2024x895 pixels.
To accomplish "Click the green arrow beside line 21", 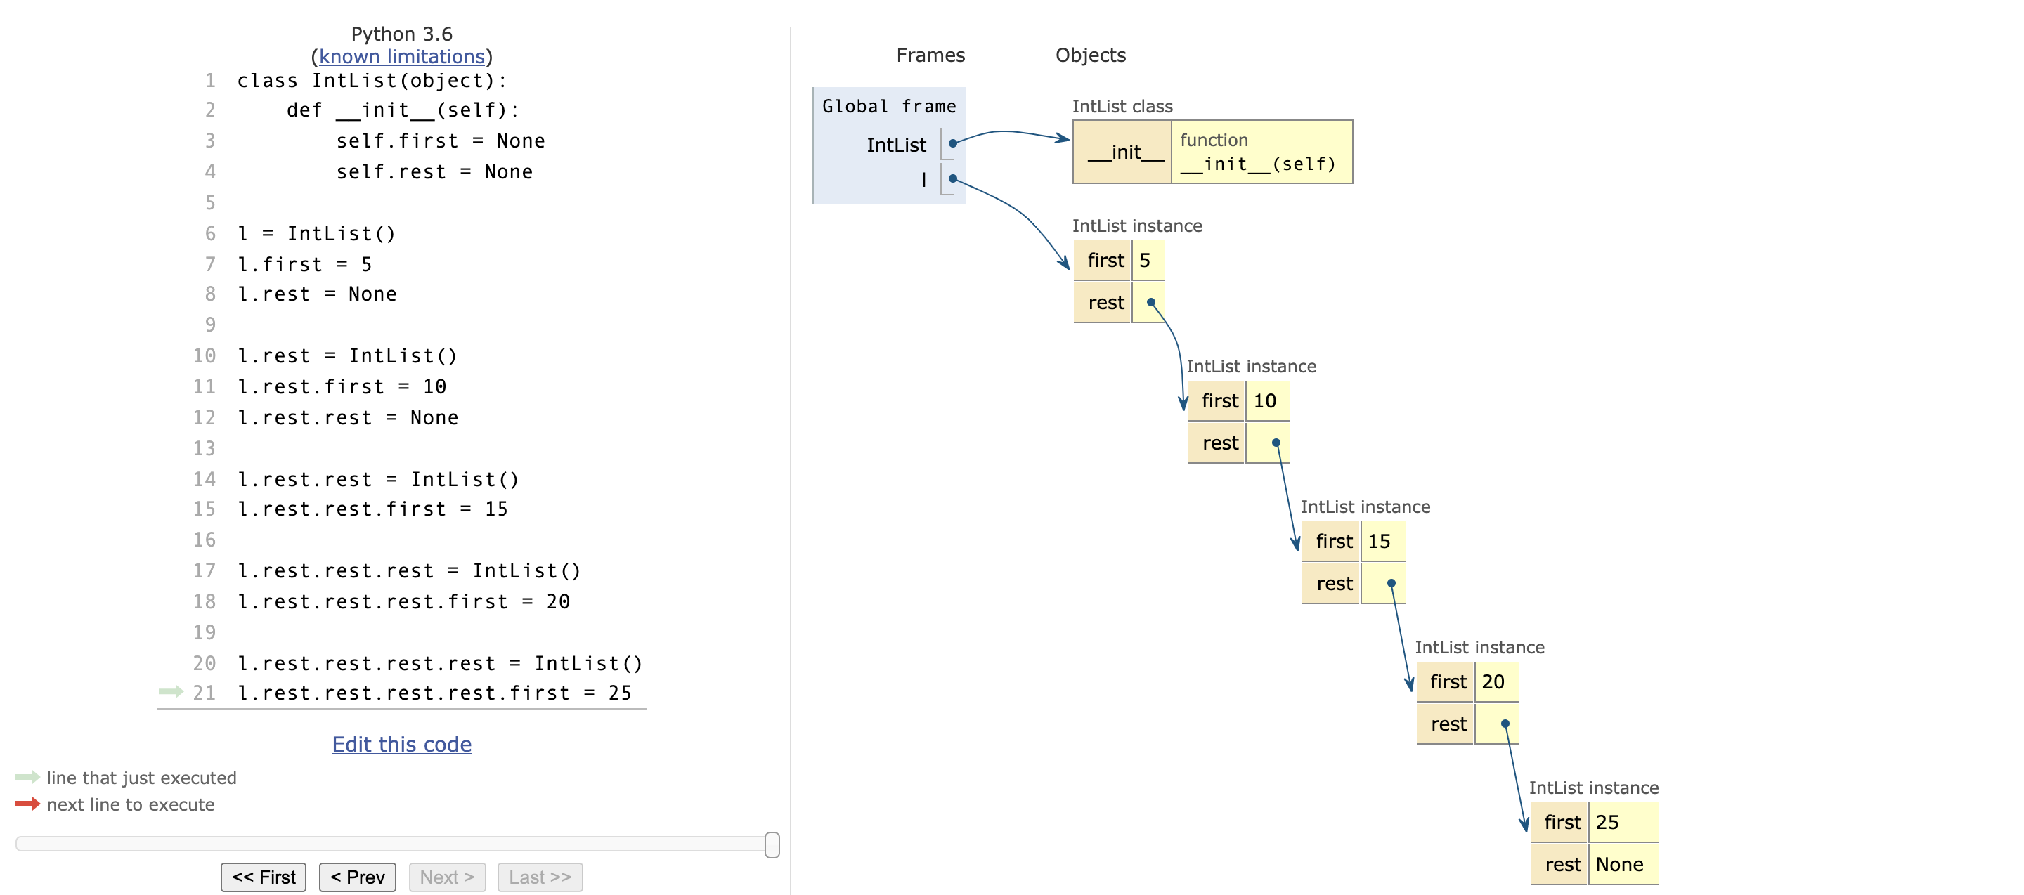I will [x=171, y=692].
